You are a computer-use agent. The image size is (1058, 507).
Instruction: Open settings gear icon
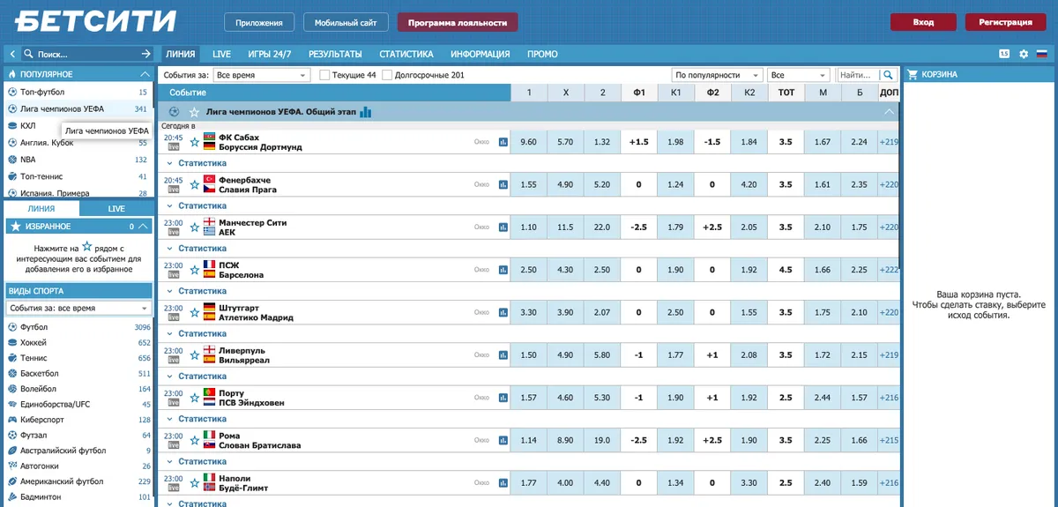point(1024,54)
